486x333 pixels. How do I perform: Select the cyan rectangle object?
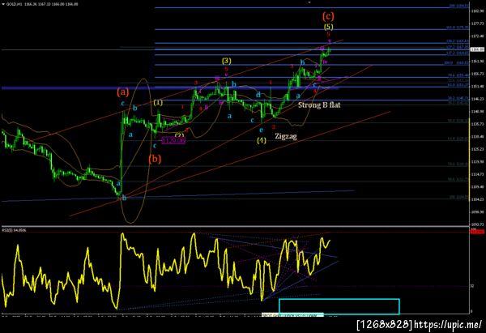pos(339,306)
